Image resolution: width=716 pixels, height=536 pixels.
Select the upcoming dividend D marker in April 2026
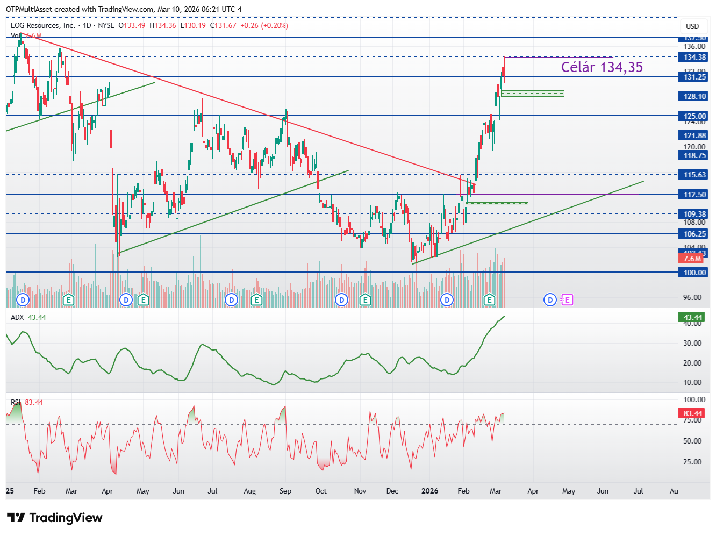[x=550, y=300]
